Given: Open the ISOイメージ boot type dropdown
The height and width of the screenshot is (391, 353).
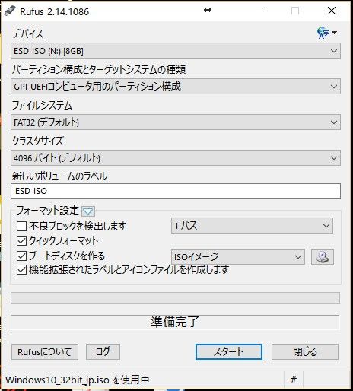Looking at the screenshot, I should pyautogui.click(x=238, y=256).
